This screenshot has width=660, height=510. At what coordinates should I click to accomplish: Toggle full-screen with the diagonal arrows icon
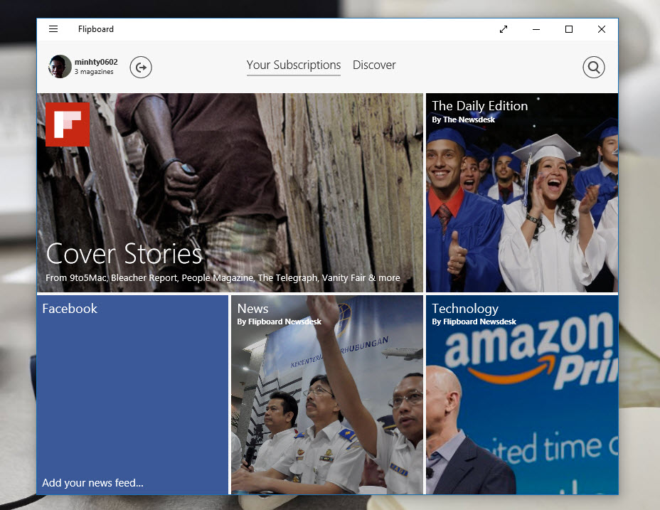(x=504, y=29)
